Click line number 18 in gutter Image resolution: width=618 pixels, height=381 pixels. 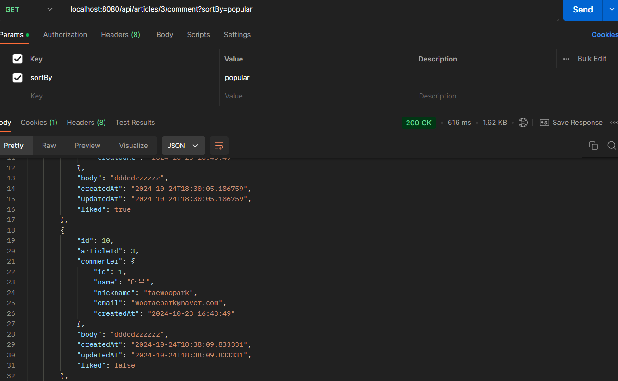tap(11, 230)
